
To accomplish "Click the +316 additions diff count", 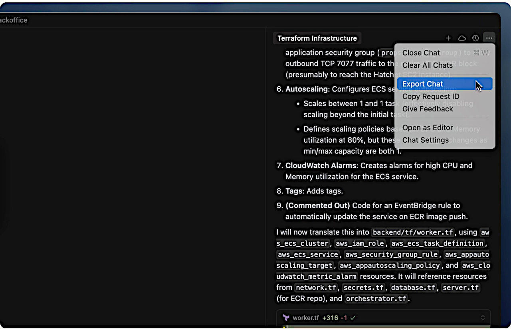I will coord(330,318).
